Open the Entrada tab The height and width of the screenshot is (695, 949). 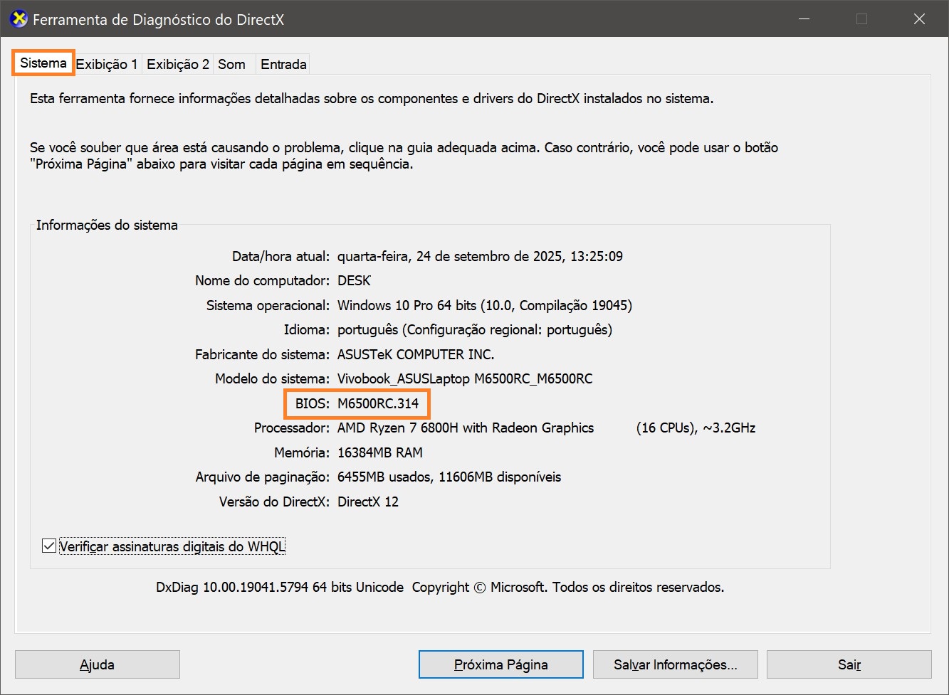click(x=283, y=65)
